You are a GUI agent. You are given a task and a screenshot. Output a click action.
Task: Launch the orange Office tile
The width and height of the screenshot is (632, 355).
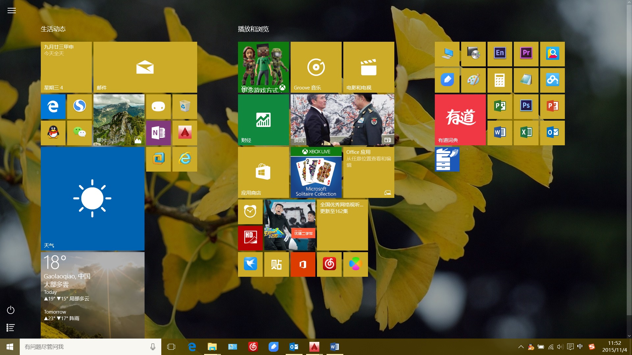[x=303, y=264]
